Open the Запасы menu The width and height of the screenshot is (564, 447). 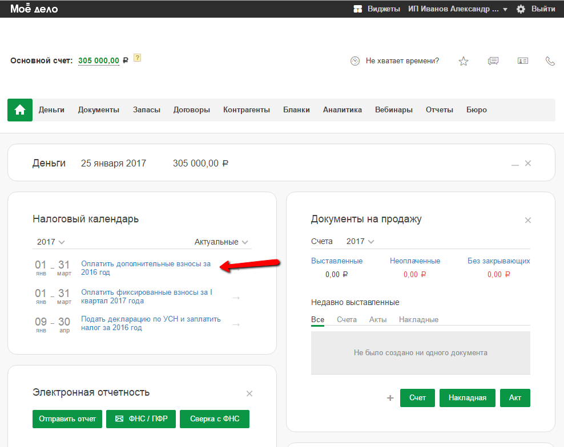point(146,110)
